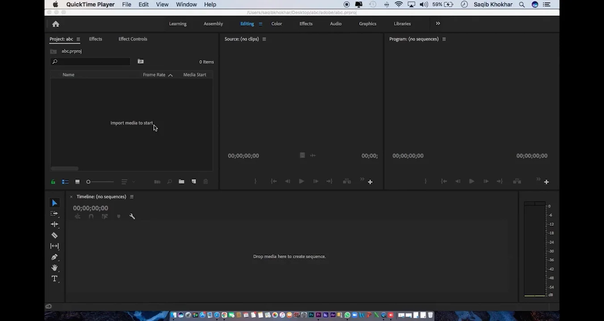The width and height of the screenshot is (604, 321).
Task: Click the Project panel horizontal scrollbar
Action: point(65,169)
